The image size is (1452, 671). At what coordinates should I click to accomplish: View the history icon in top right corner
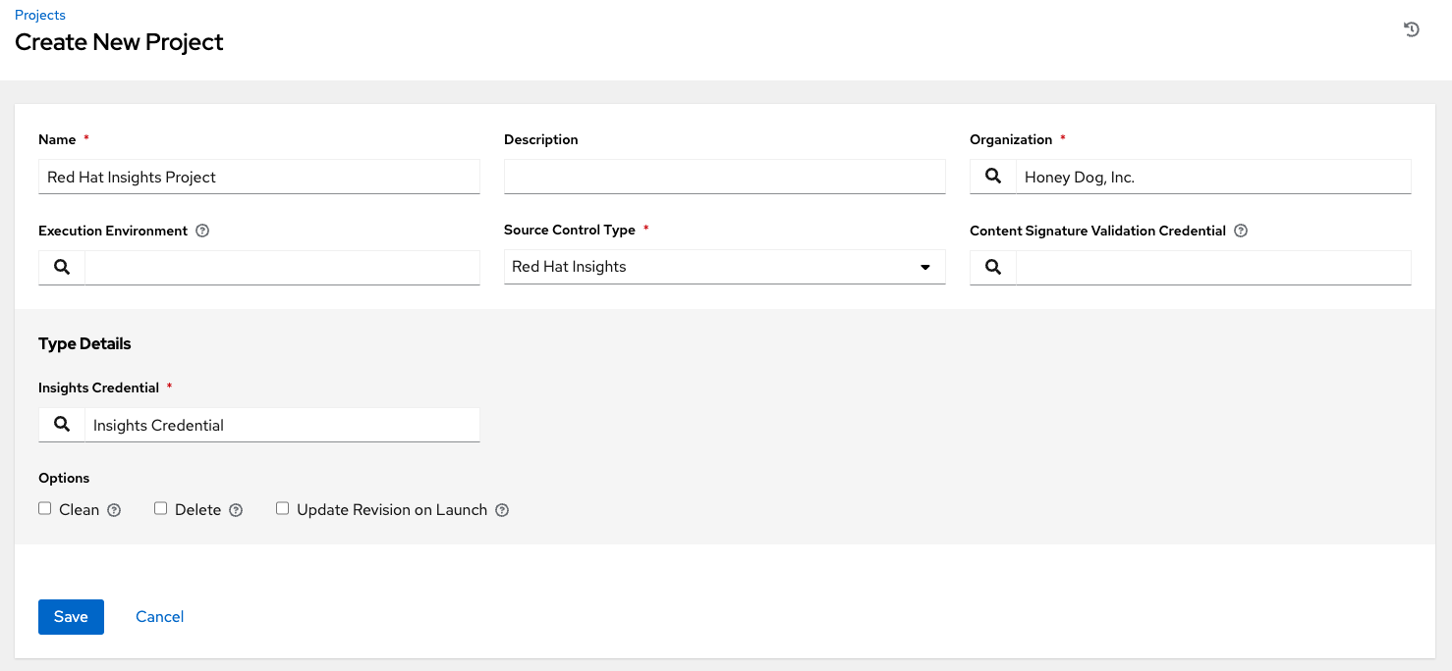pyautogui.click(x=1412, y=29)
